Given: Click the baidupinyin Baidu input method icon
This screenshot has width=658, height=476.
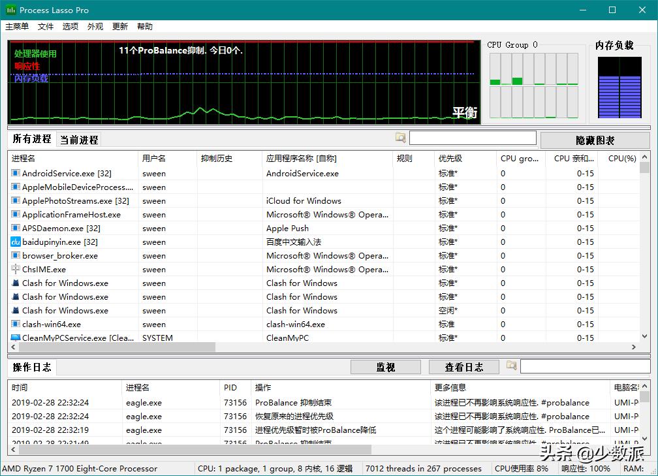Looking at the screenshot, I should 14,242.
